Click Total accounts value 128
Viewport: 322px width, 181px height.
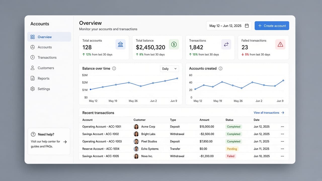(x=87, y=47)
